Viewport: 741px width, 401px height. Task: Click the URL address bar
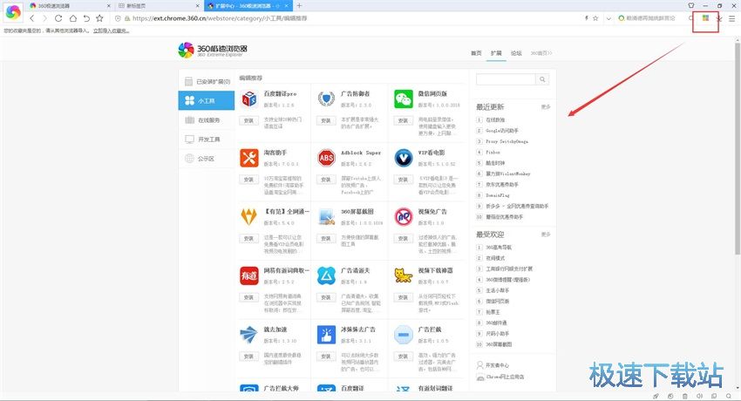[350, 18]
